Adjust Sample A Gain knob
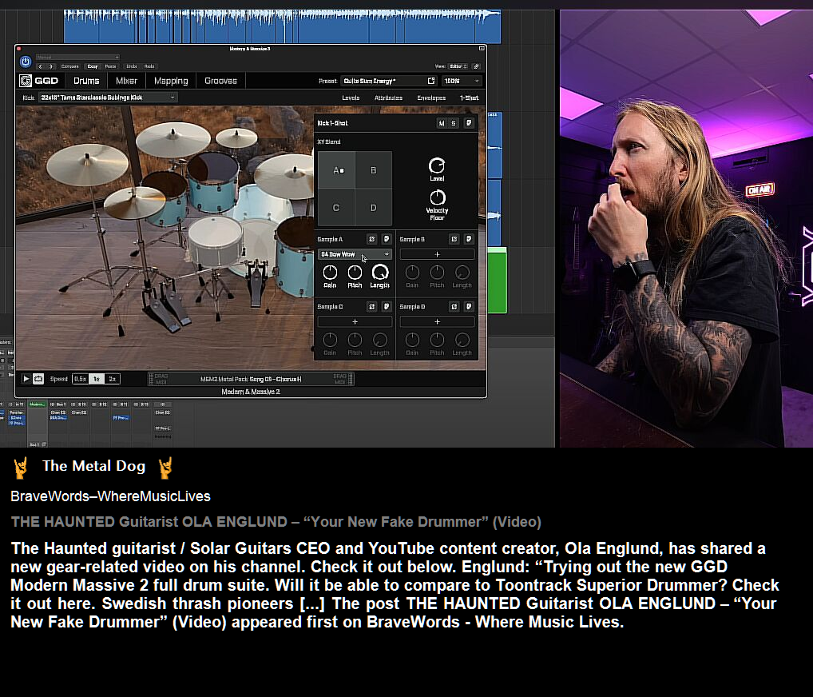Image resolution: width=813 pixels, height=697 pixels. tap(330, 272)
